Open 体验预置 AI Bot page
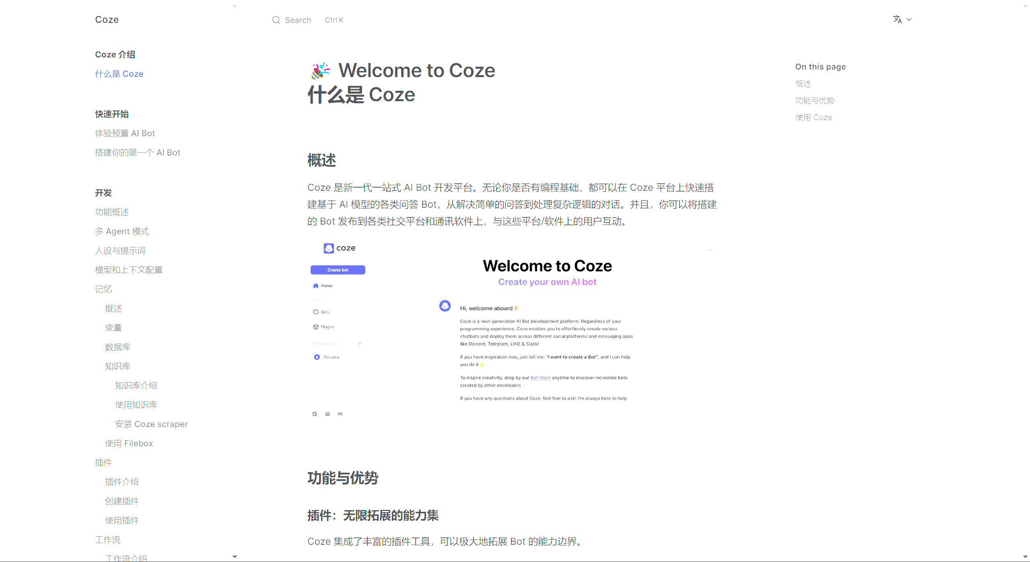The height and width of the screenshot is (562, 1030). [x=125, y=133]
